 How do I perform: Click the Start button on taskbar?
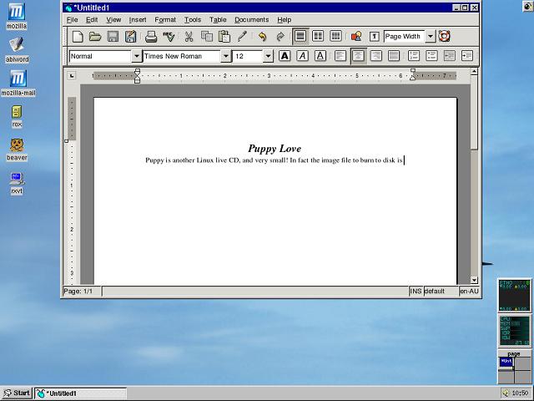point(17,393)
